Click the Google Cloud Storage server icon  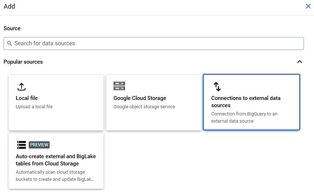[x=119, y=86]
